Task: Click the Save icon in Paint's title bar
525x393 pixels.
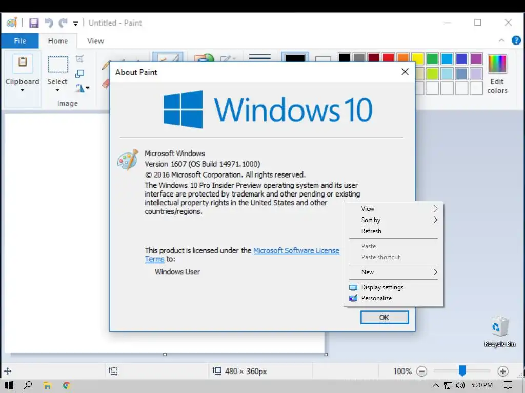Action: (x=34, y=23)
